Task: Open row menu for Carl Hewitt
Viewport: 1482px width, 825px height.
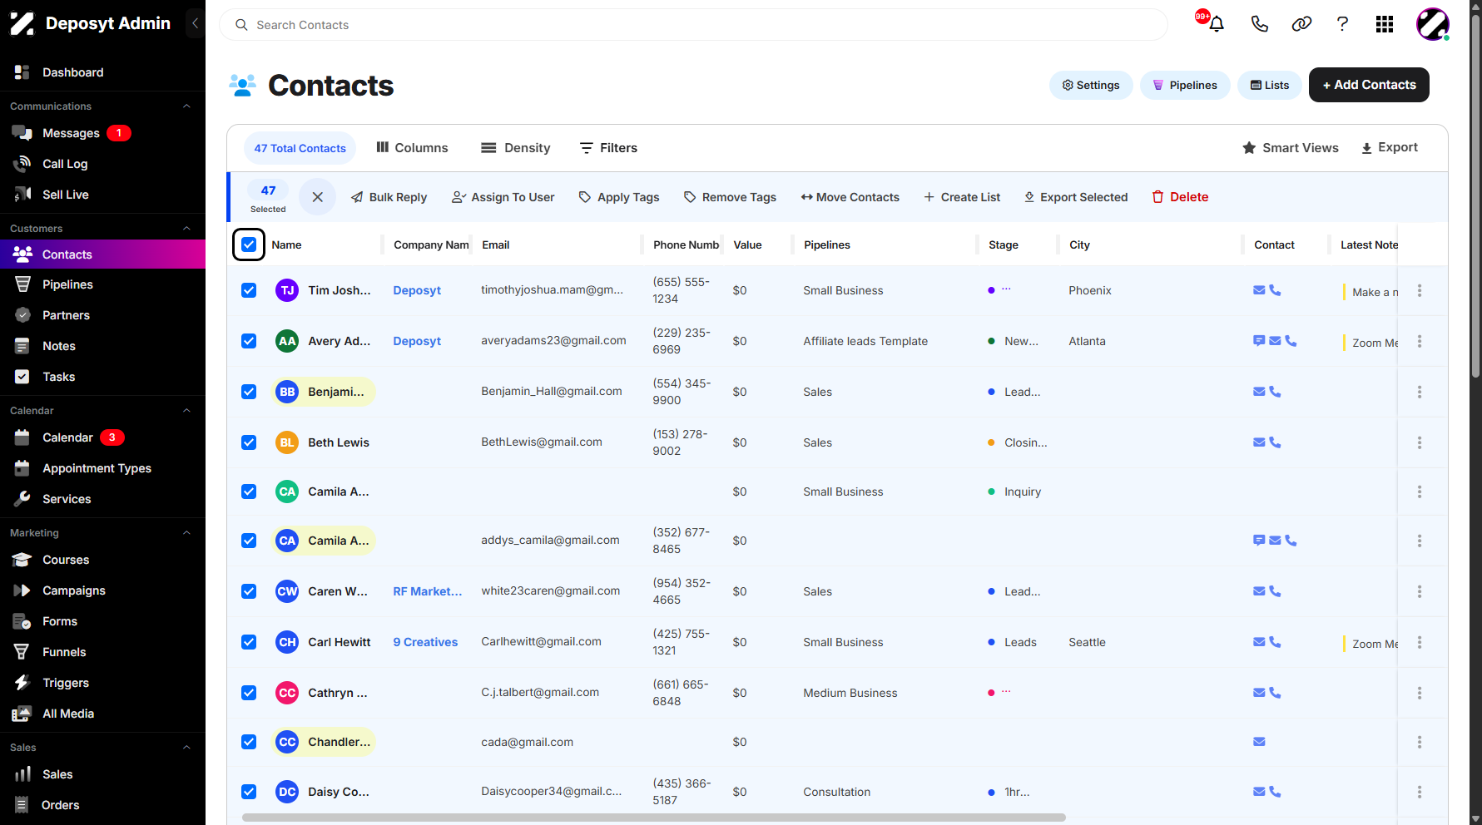Action: pos(1420,642)
